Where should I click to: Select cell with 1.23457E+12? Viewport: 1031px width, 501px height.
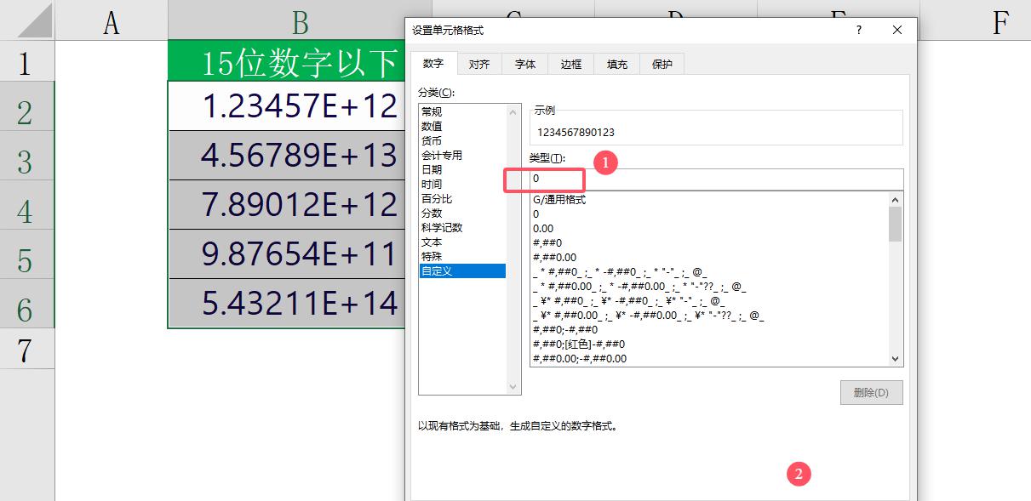(x=286, y=105)
